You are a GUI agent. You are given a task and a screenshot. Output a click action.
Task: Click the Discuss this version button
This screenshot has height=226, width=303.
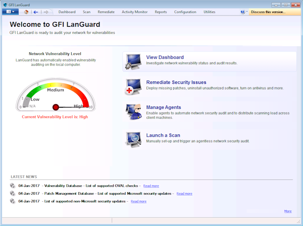275,12
